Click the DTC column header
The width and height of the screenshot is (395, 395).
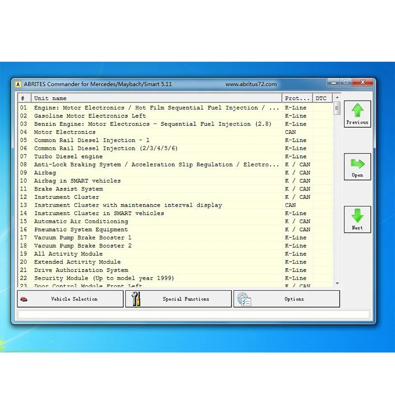323,98
